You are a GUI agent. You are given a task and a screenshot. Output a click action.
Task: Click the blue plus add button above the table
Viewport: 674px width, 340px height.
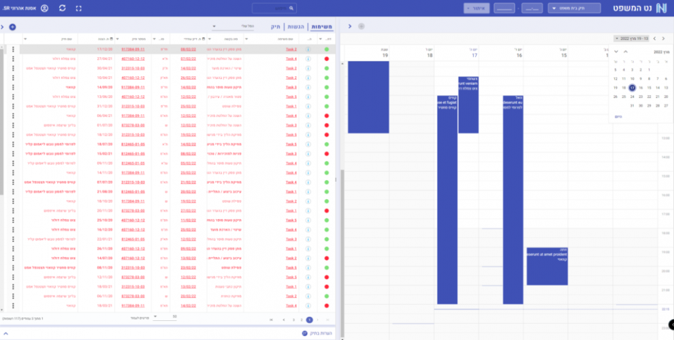(12, 27)
